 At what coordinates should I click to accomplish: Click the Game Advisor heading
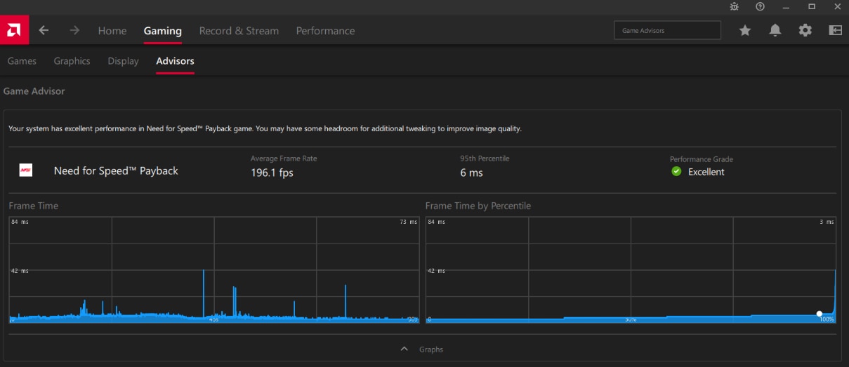coord(34,91)
